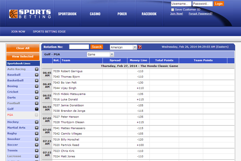Expand the Baseball category arrow
241x161 pixels.
coord(37,75)
